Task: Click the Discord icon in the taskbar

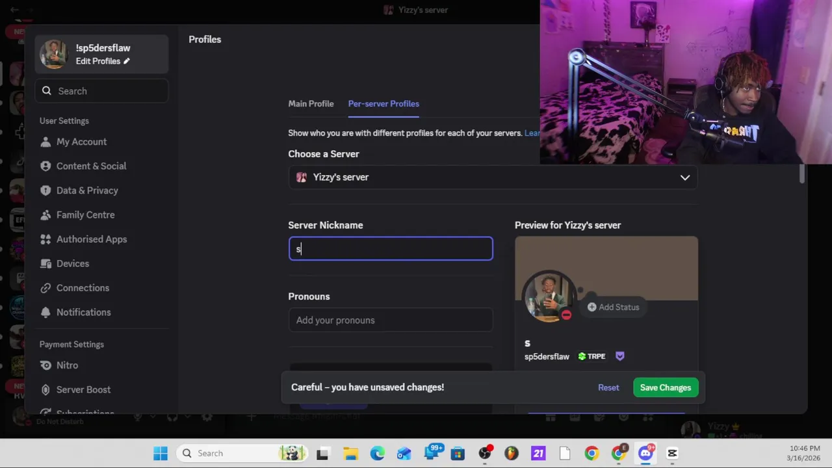Action: pos(645,453)
